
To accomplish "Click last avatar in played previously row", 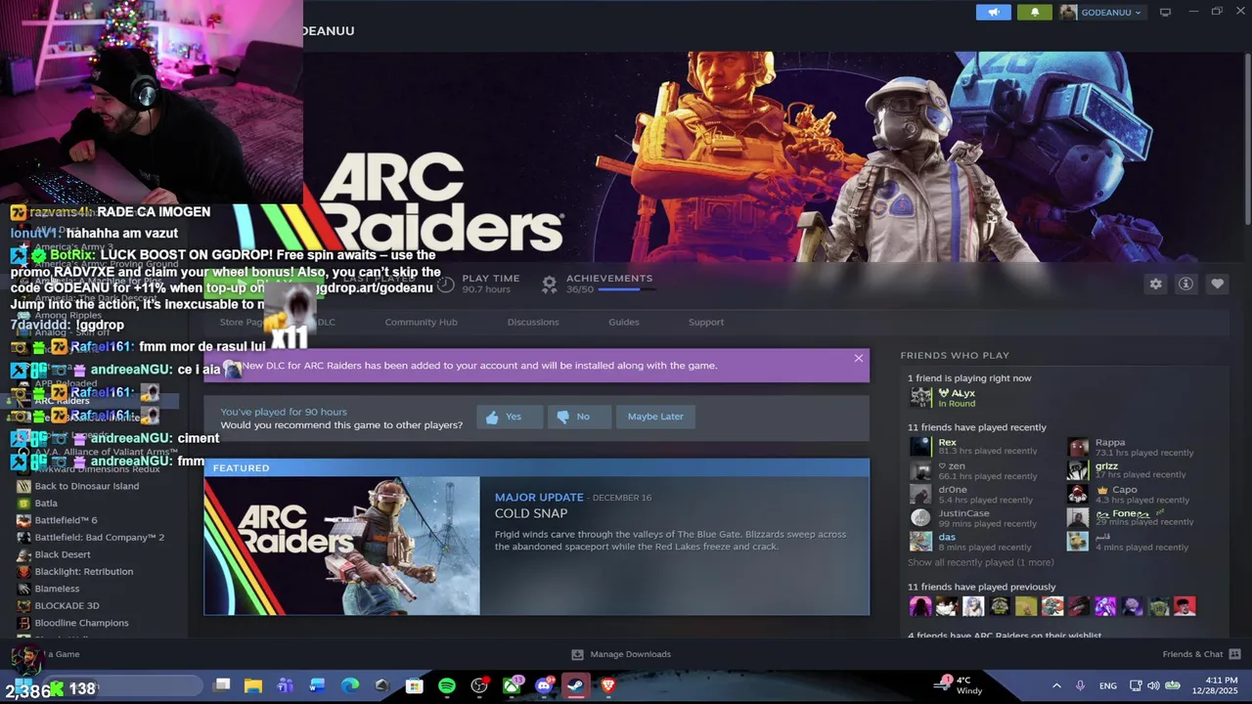I will [1185, 606].
